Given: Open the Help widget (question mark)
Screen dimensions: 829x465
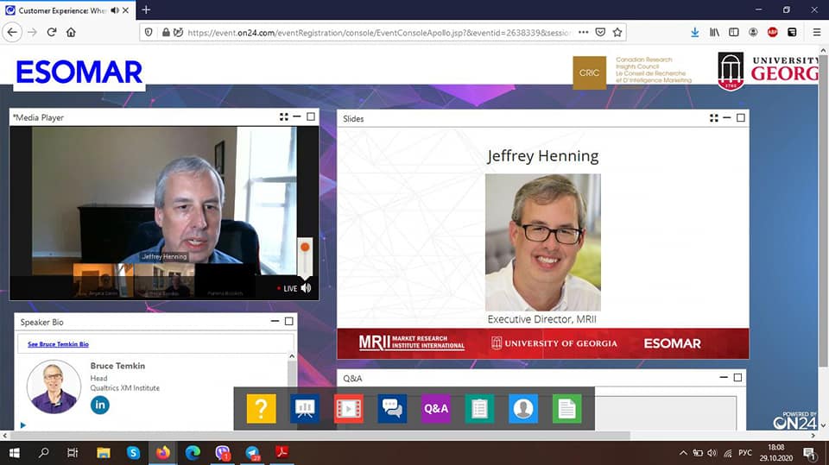Looking at the screenshot, I should click(261, 408).
